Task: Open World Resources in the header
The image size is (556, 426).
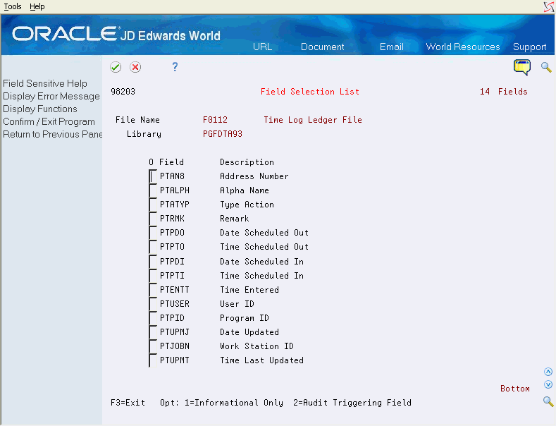Action: click(463, 47)
